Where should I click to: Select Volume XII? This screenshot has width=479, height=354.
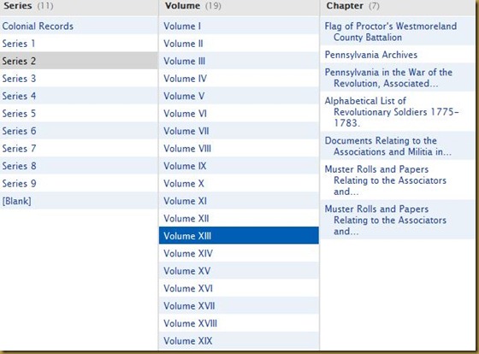[x=239, y=218]
